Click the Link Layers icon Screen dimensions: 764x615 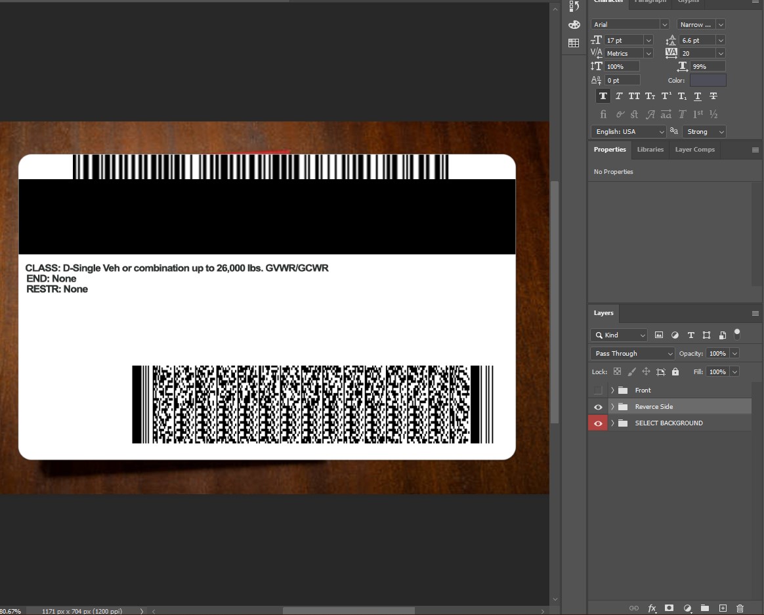tap(634, 608)
